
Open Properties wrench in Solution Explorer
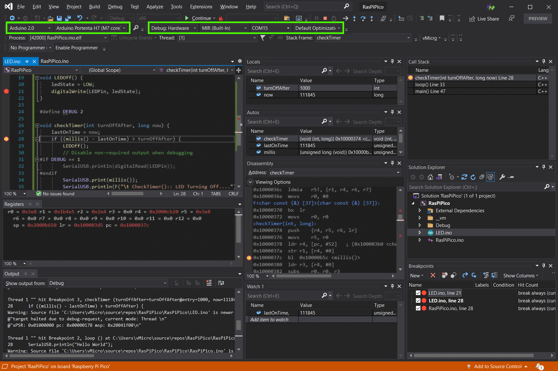[x=502, y=177]
